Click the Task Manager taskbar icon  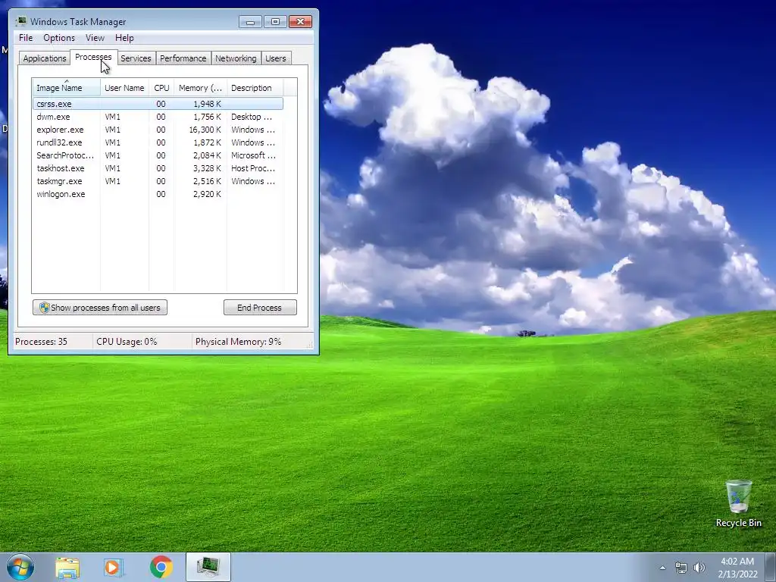[208, 567]
